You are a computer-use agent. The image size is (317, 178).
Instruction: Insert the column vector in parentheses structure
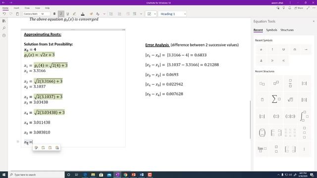pyautogui.click(x=262, y=133)
